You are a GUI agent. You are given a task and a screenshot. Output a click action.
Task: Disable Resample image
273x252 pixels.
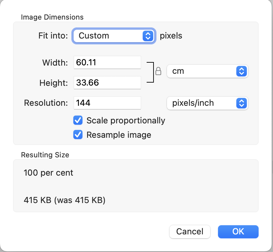tap(78, 135)
